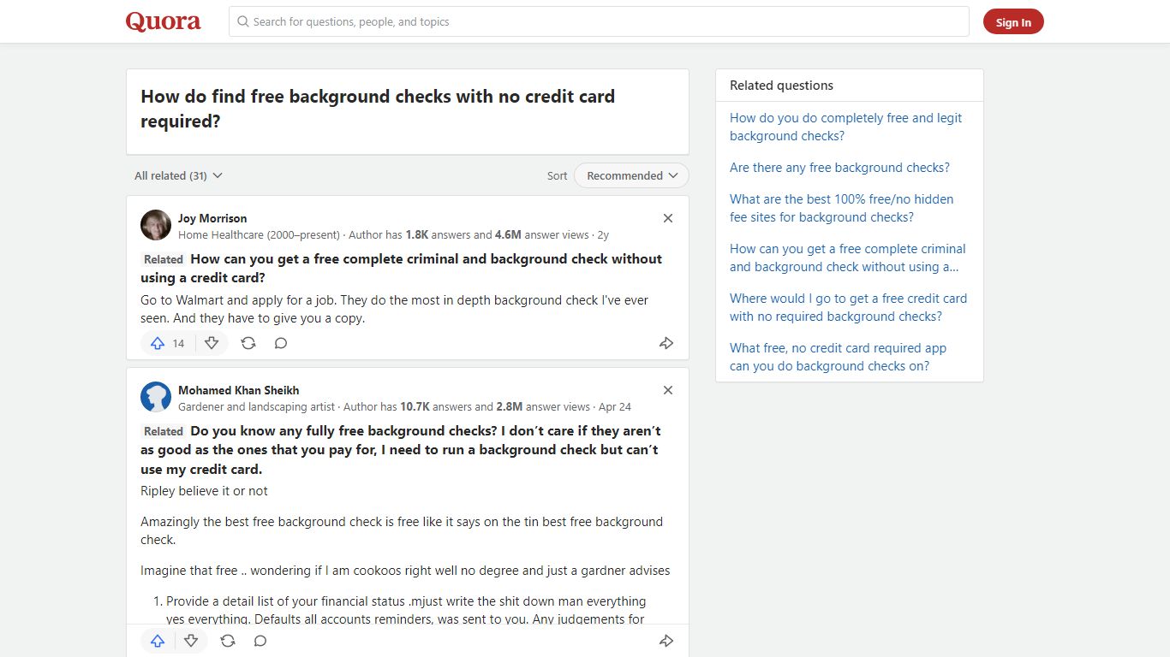This screenshot has height=657, width=1170.
Task: Click 'Imagine that free .. wondering' paragraph
Action: pos(405,571)
